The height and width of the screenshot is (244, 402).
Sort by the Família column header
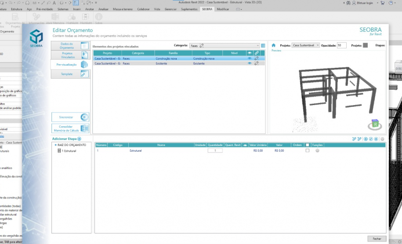[x=173, y=53]
